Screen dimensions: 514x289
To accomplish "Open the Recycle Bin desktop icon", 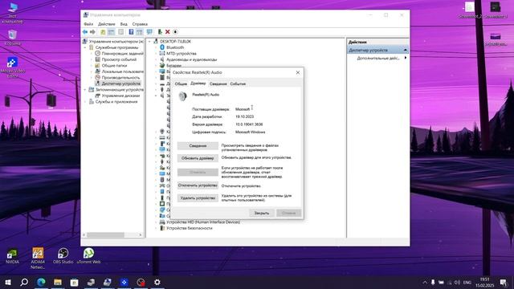I will (x=13, y=38).
